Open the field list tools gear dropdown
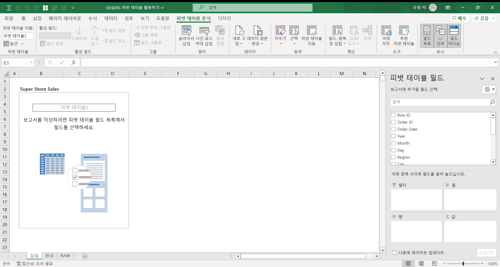Viewport: 500px width, 267px height. [x=489, y=89]
